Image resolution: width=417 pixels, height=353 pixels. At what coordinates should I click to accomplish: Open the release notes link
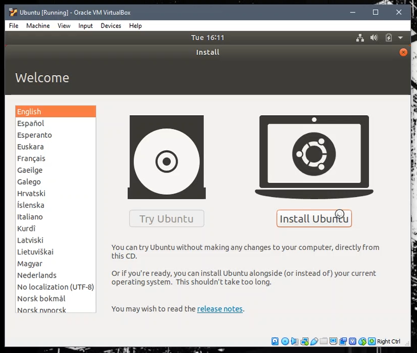point(220,309)
